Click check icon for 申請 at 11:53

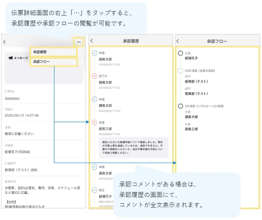[94, 100]
